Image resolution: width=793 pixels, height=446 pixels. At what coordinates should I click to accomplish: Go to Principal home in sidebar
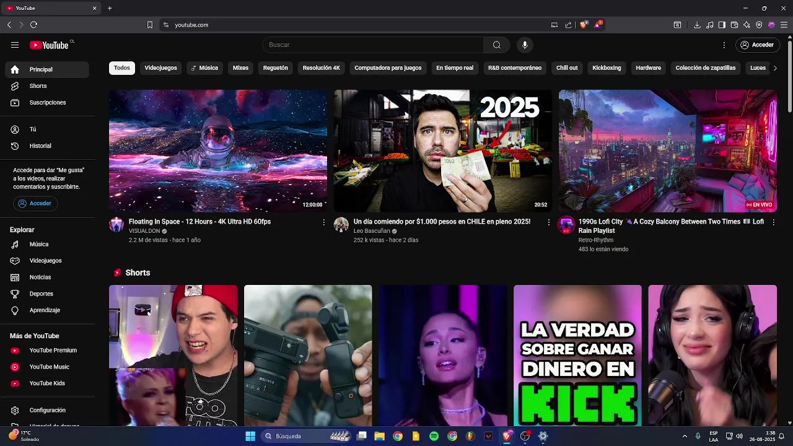pos(47,69)
